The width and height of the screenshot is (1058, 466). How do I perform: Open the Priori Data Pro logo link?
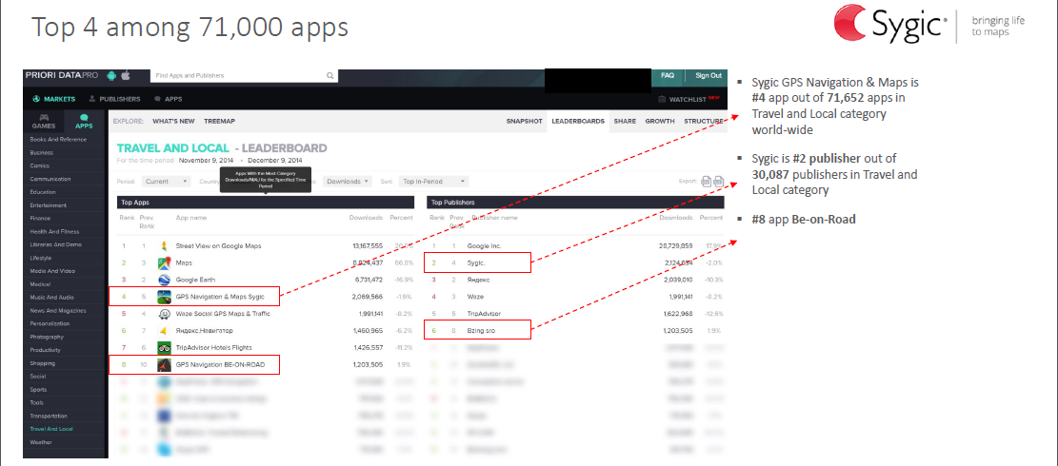[x=61, y=75]
